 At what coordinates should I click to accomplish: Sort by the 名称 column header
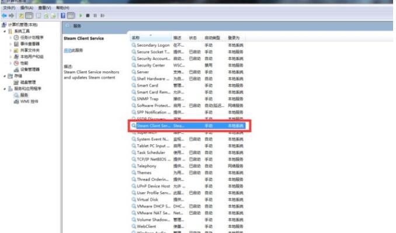click(151, 38)
